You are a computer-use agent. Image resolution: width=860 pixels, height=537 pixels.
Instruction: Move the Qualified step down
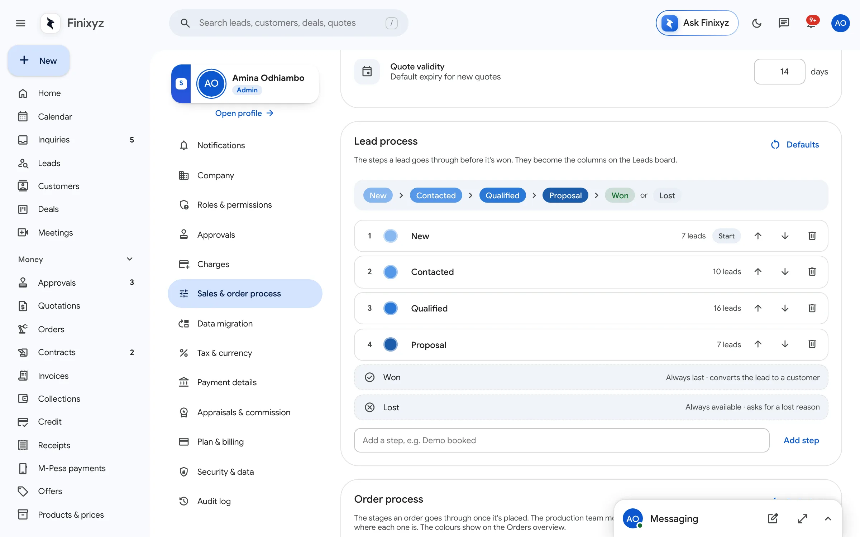pyautogui.click(x=785, y=308)
